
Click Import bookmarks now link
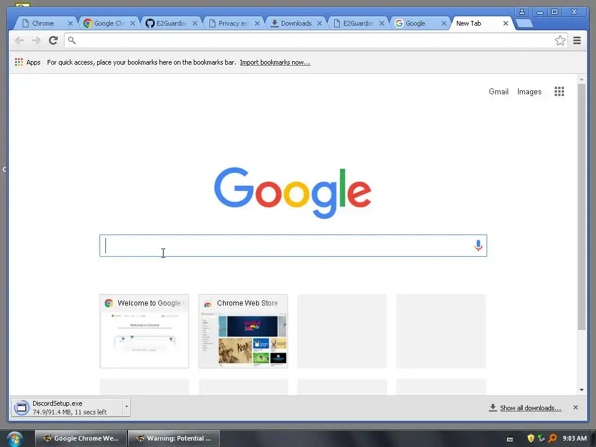(275, 62)
